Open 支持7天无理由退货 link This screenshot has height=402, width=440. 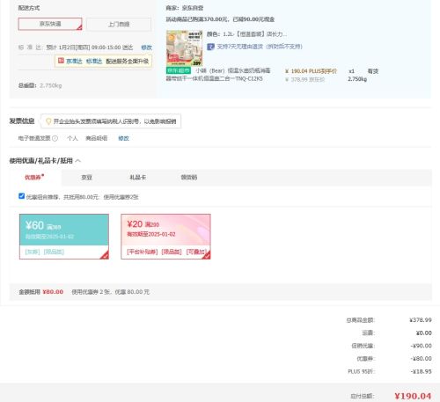260,47
